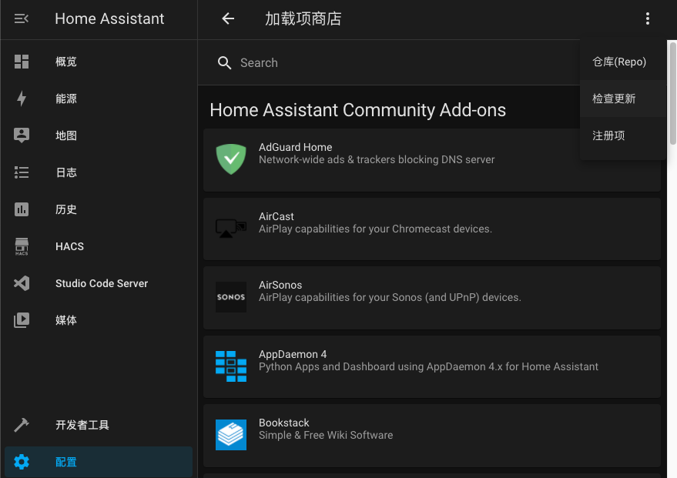Click the search magnifier icon

(224, 62)
